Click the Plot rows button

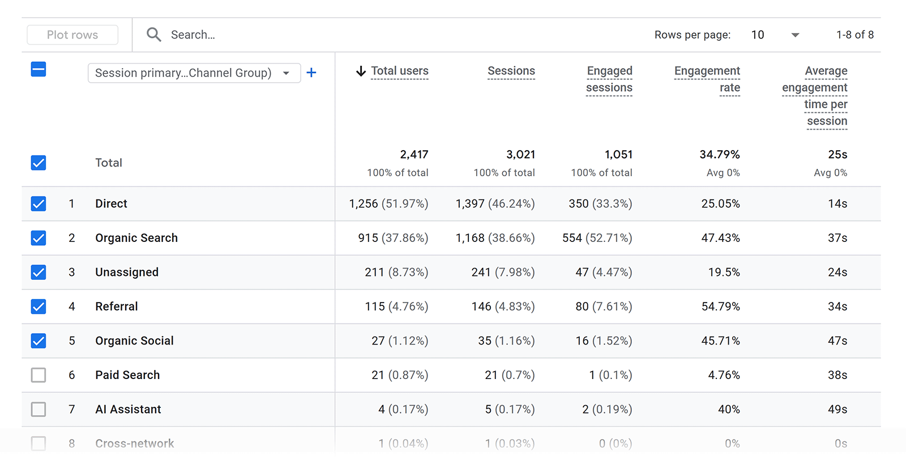point(72,35)
